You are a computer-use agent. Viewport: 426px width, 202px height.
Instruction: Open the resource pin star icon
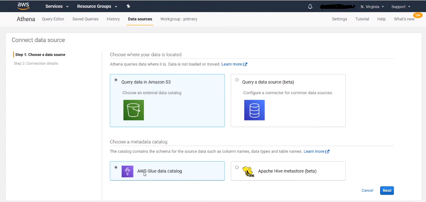[128, 6]
